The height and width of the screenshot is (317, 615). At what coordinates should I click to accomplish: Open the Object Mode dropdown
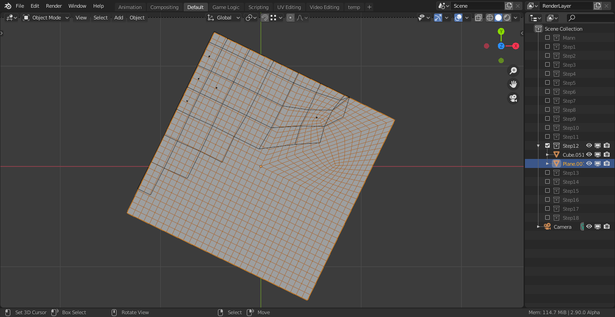(46, 18)
